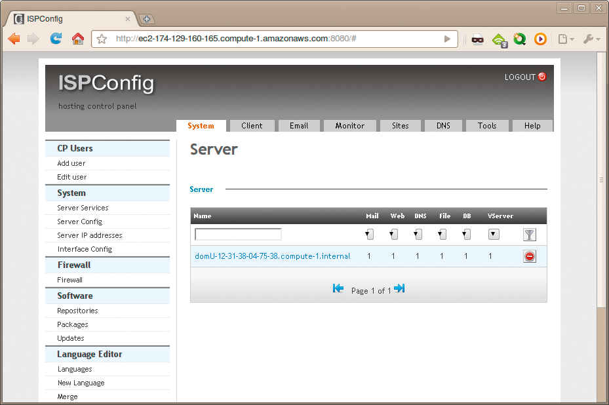Viewport: 609px width, 405px height.
Task: Open the Mail filter dropdown
Action: tap(369, 235)
